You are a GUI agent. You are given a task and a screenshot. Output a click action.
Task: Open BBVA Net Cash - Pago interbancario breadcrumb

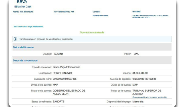pos(29,27)
